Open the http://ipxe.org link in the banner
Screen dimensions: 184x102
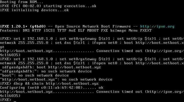click(157, 27)
